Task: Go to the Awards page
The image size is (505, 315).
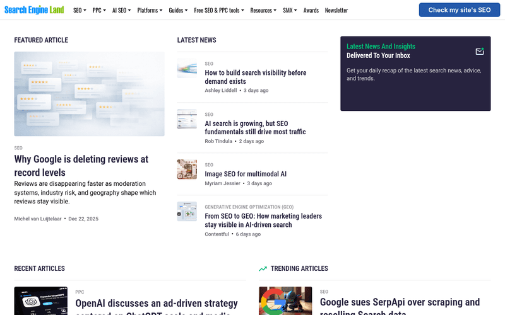Action: 311,10
